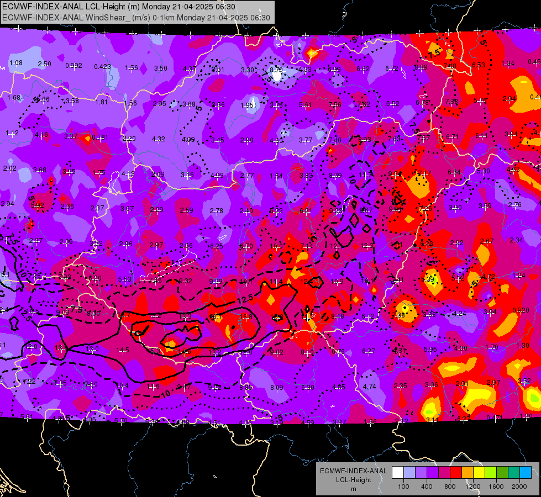Viewport: 541px width, 497px height.
Task: Click the 'LCL-Height' label in the legend
Action: tap(353, 480)
